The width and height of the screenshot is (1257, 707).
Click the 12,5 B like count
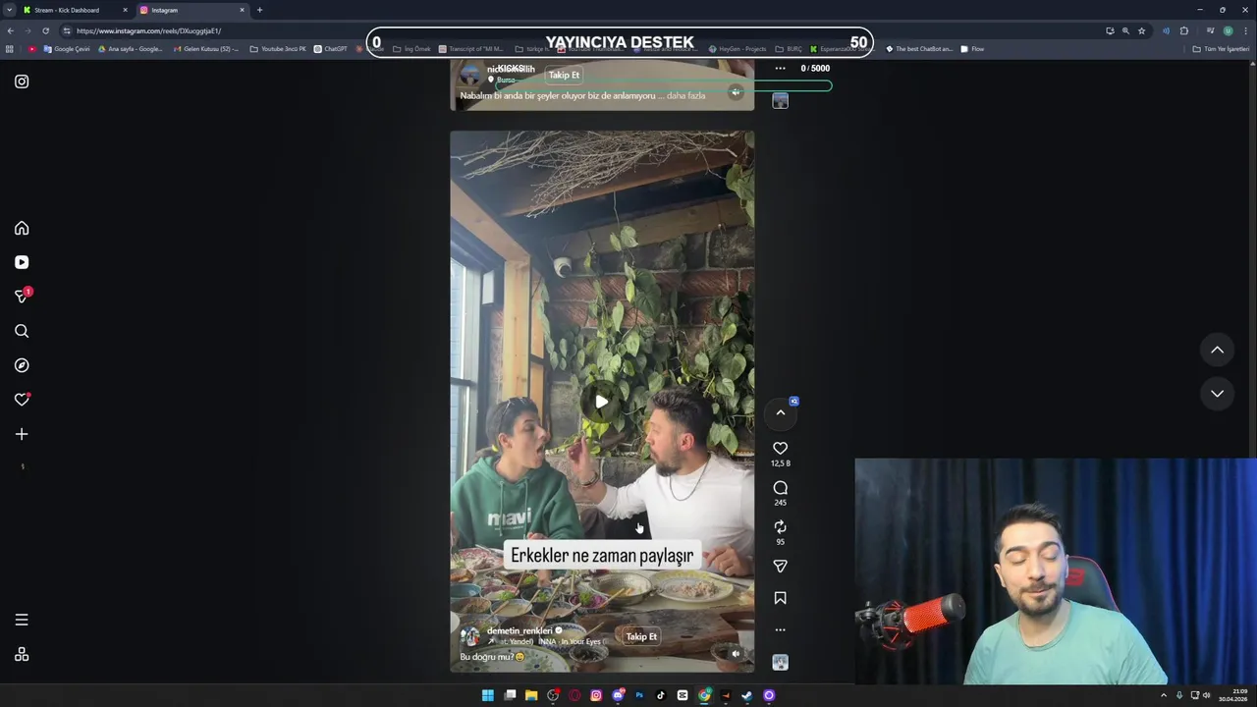click(780, 463)
